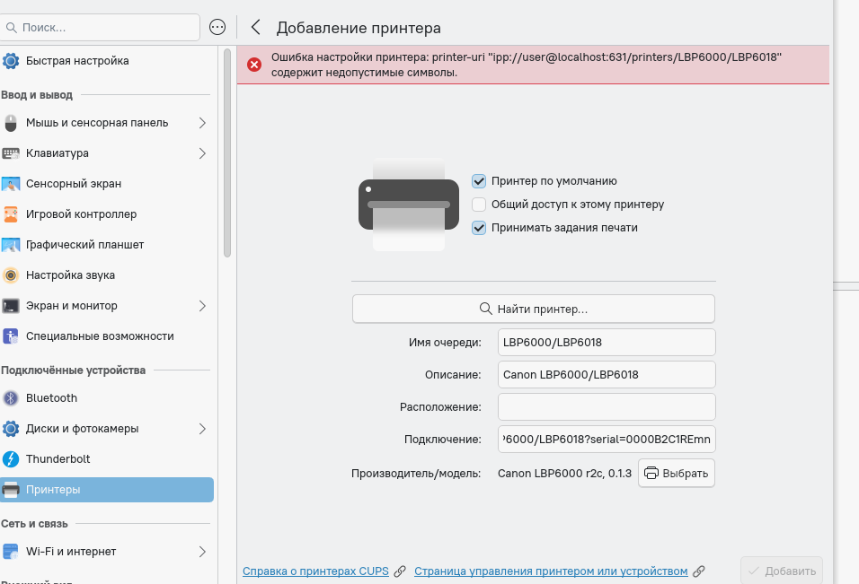Open the Quick Setup page

pos(76,61)
